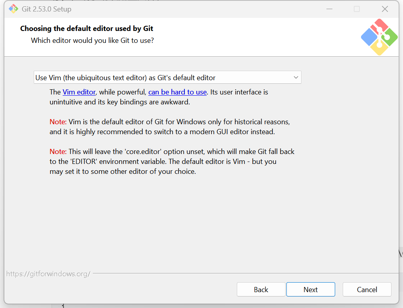Open the default editor dropdown
The image size is (403, 308).
click(167, 77)
